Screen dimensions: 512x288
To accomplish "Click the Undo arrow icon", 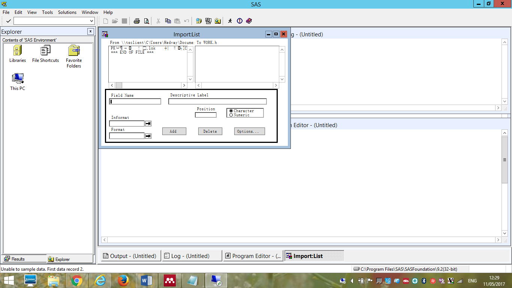I will (187, 21).
